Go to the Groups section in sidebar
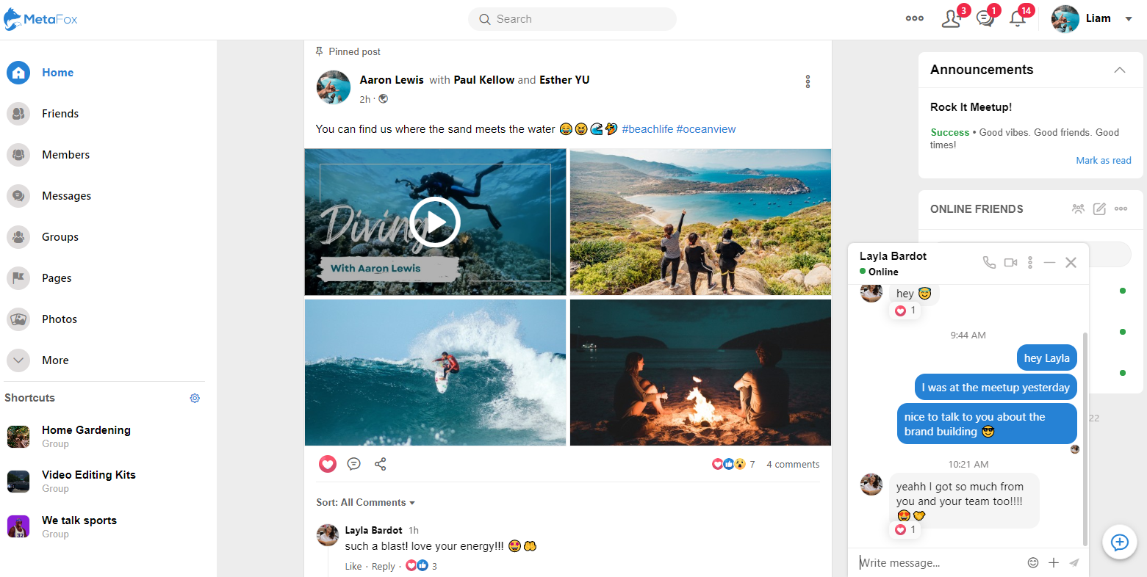Viewport: 1147px width, 577px height. coord(60,236)
